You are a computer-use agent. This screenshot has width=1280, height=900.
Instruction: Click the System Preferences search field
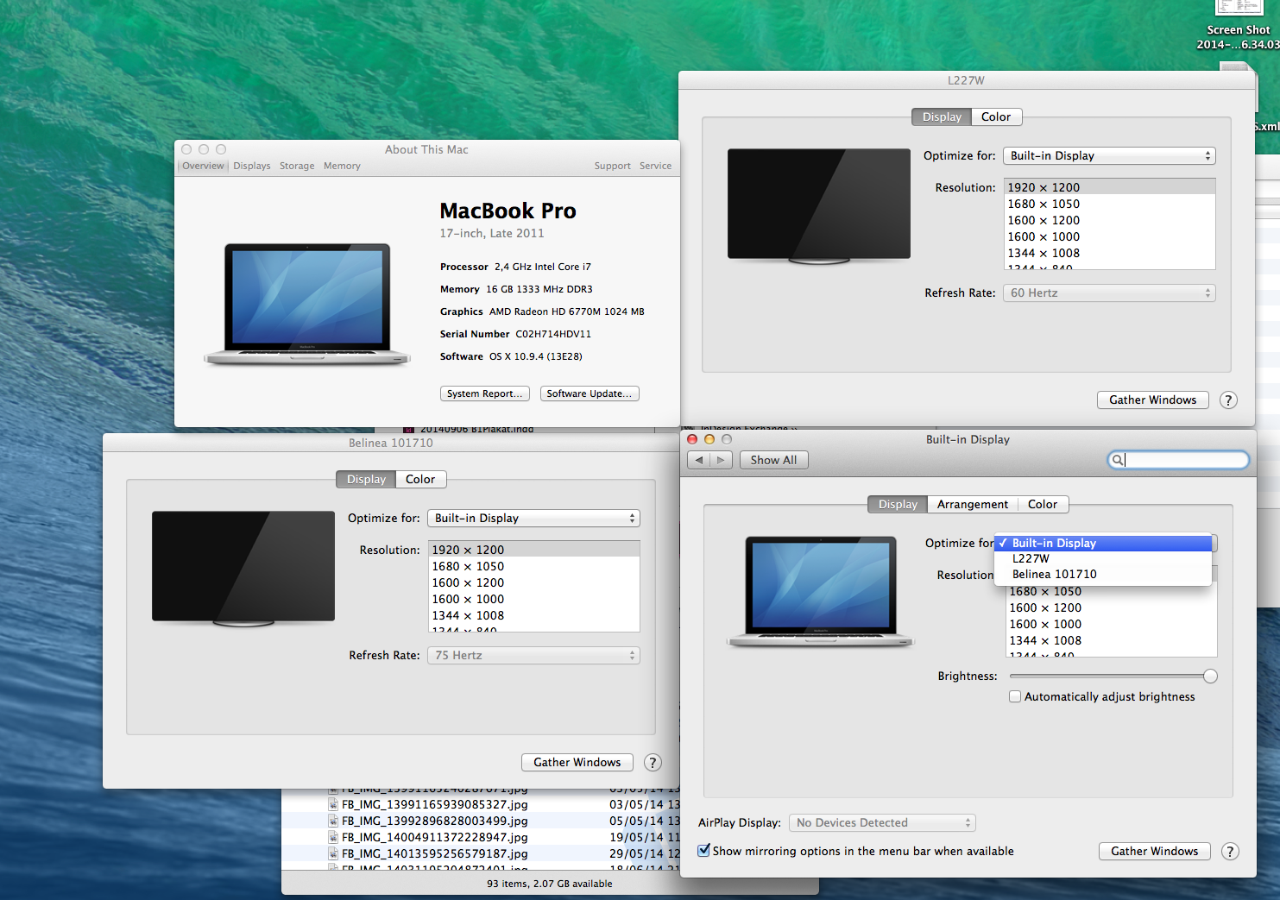point(1178,460)
